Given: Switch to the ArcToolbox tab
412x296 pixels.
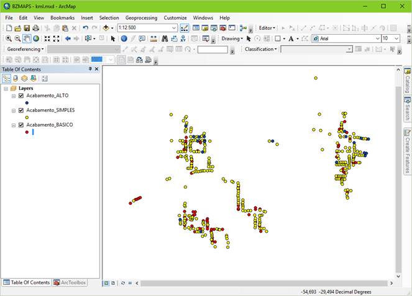Looking at the screenshot, I should pos(70,282).
